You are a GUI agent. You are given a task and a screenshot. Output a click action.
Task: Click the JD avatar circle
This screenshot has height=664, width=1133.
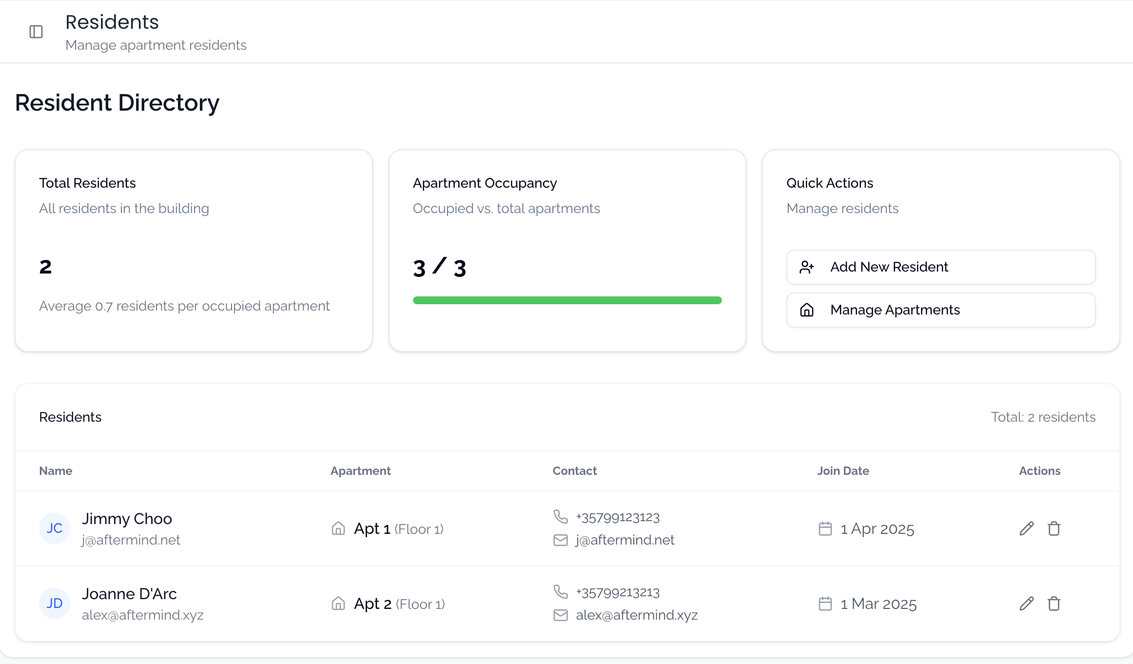[x=54, y=604]
